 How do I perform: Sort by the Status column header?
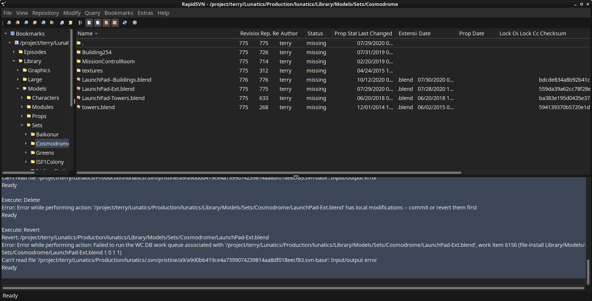315,33
